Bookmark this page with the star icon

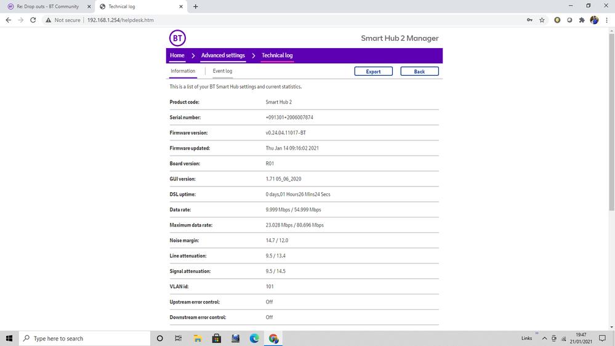pos(542,20)
